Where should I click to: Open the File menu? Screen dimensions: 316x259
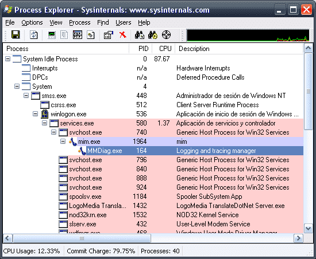click(x=10, y=22)
